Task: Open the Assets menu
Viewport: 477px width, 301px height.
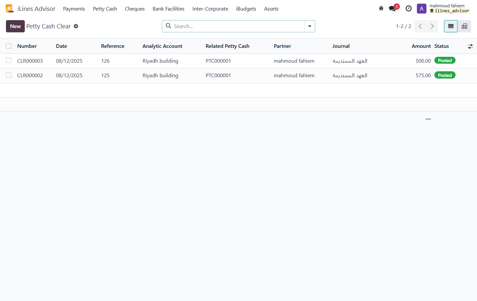Action: tap(271, 9)
